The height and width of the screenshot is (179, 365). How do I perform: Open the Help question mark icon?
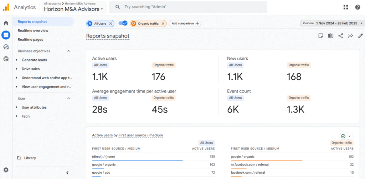358,7
